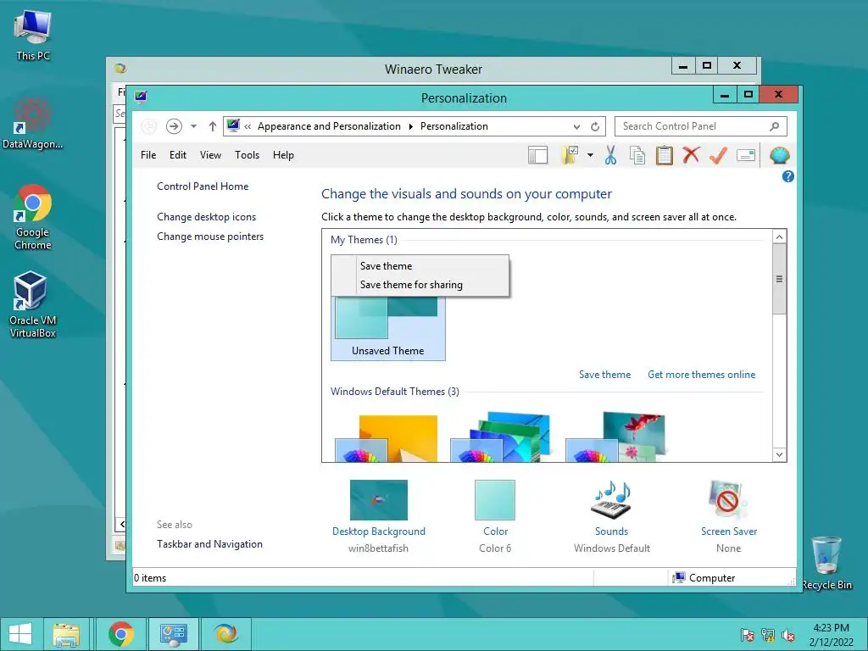
Task: Select the Flowers theme thumbnail
Action: 615,437
